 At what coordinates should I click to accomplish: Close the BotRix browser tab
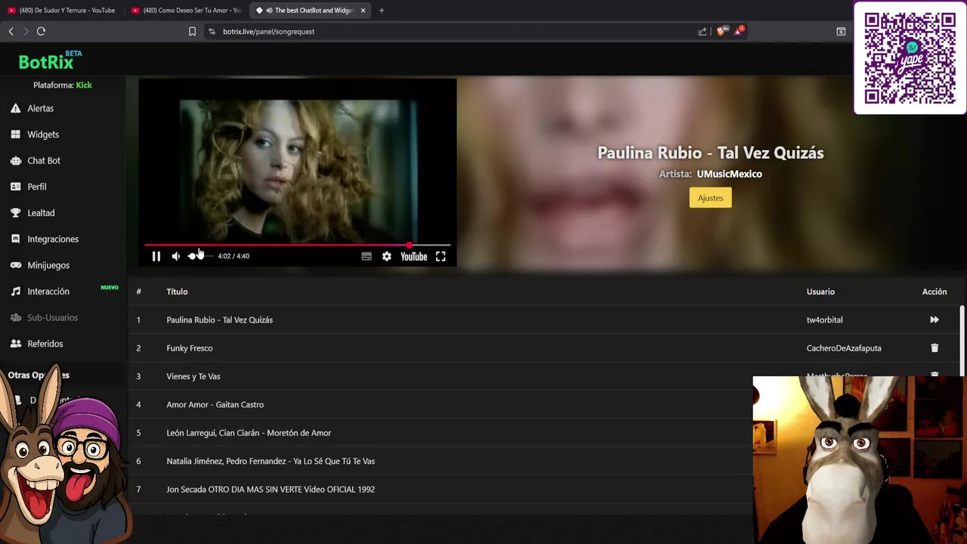pos(363,11)
